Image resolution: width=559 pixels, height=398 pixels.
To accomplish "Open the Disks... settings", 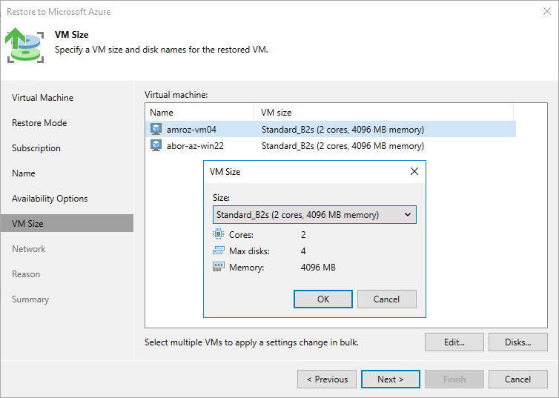I will (x=517, y=342).
